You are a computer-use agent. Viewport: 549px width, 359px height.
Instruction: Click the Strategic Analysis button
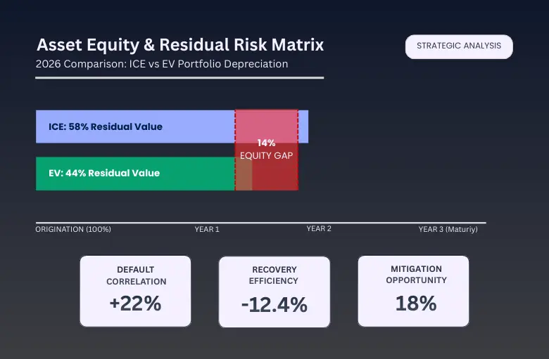tap(459, 46)
